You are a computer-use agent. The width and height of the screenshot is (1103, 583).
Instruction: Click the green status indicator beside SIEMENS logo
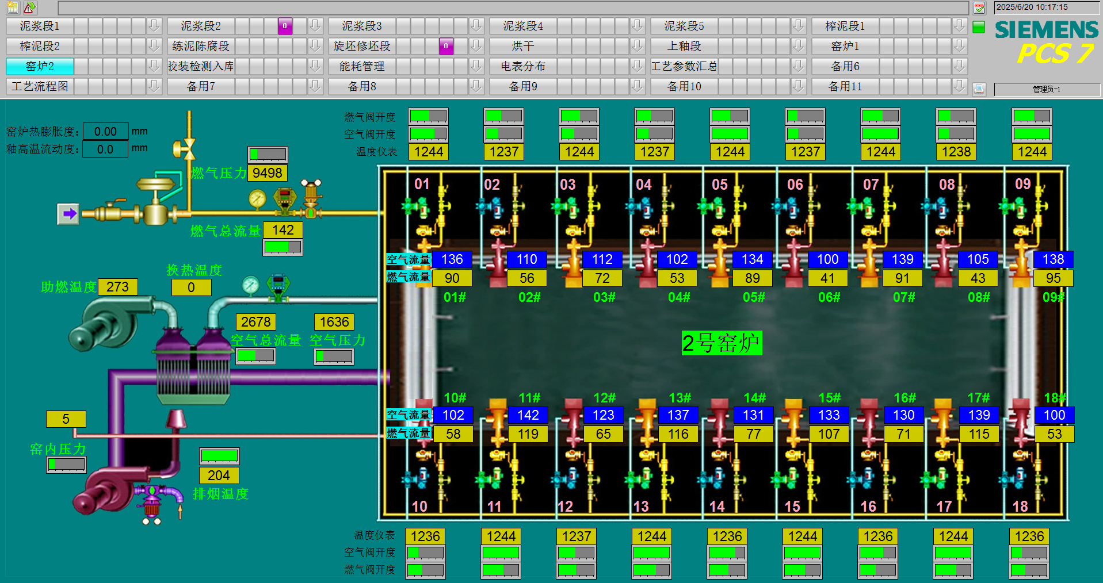click(978, 27)
